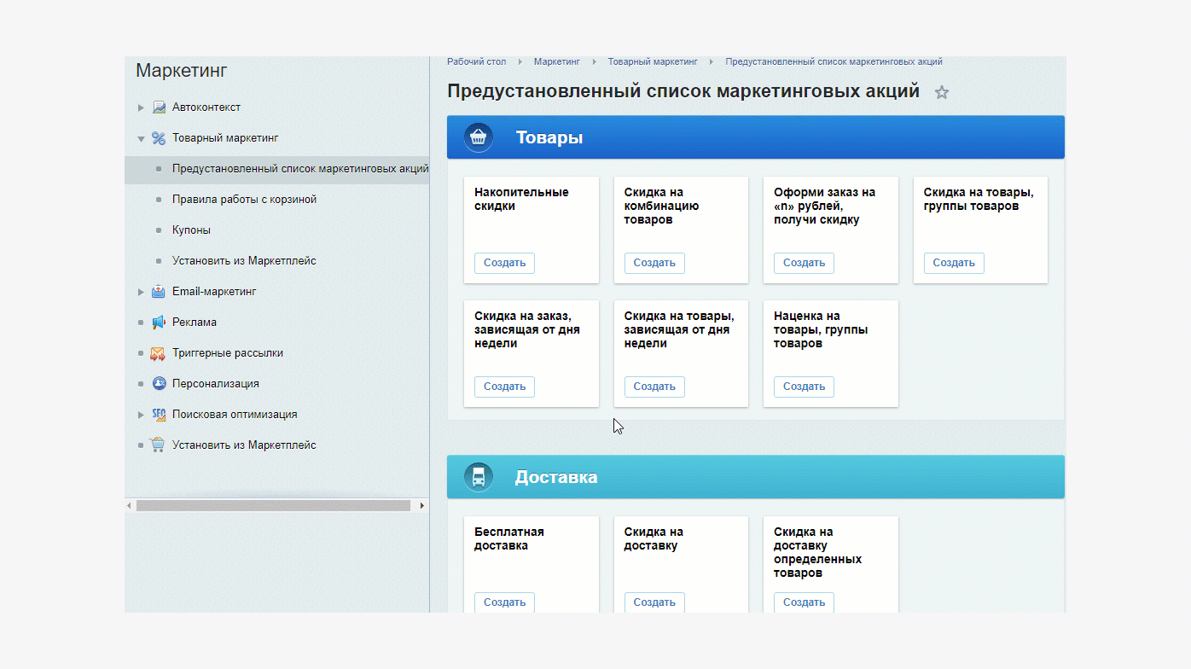1191x669 pixels.
Task: Open Правила работы с корзиной menu item
Action: pyautogui.click(x=244, y=200)
